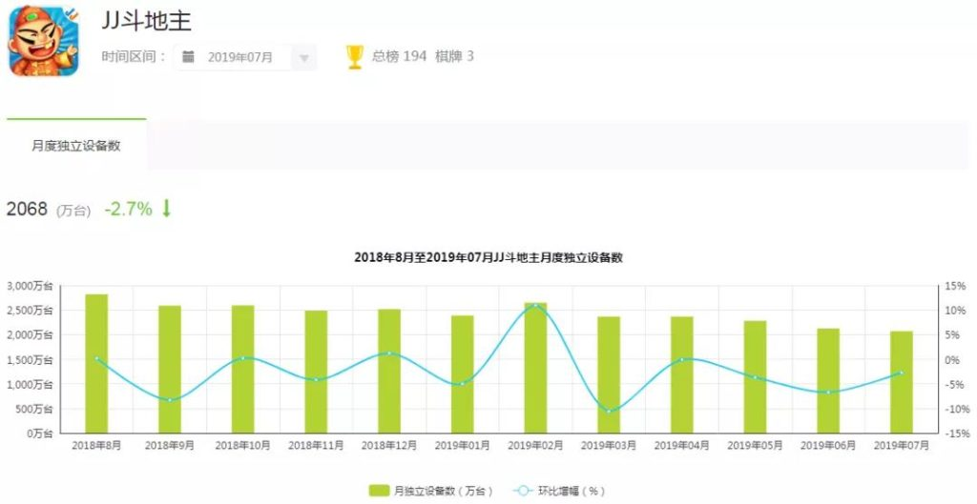Image resolution: width=977 pixels, height=504 pixels.
Task: Click the 2019年05月 bar
Action: [756, 377]
